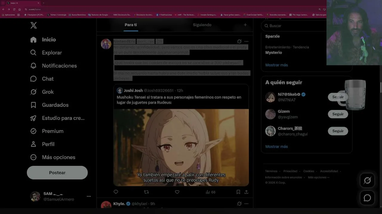Viewport: 382px width, 214px height.
Task: Open Khyle's profile name
Action: tap(119, 204)
